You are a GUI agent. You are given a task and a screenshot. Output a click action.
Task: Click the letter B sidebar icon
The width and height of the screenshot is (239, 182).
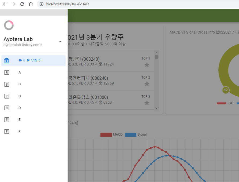click(6, 84)
